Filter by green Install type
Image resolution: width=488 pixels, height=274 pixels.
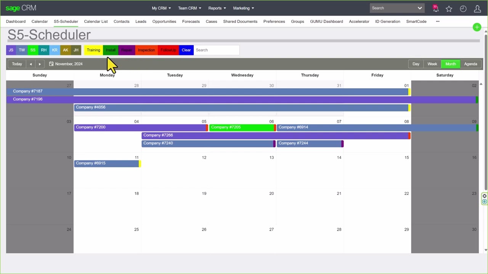(111, 50)
